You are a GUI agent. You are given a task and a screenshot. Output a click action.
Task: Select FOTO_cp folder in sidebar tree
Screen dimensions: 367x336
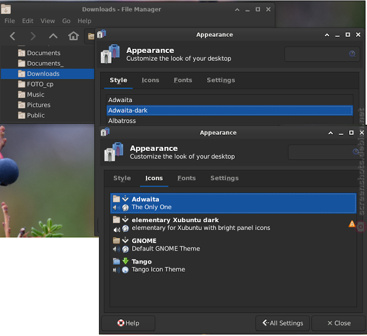pyautogui.click(x=48, y=84)
